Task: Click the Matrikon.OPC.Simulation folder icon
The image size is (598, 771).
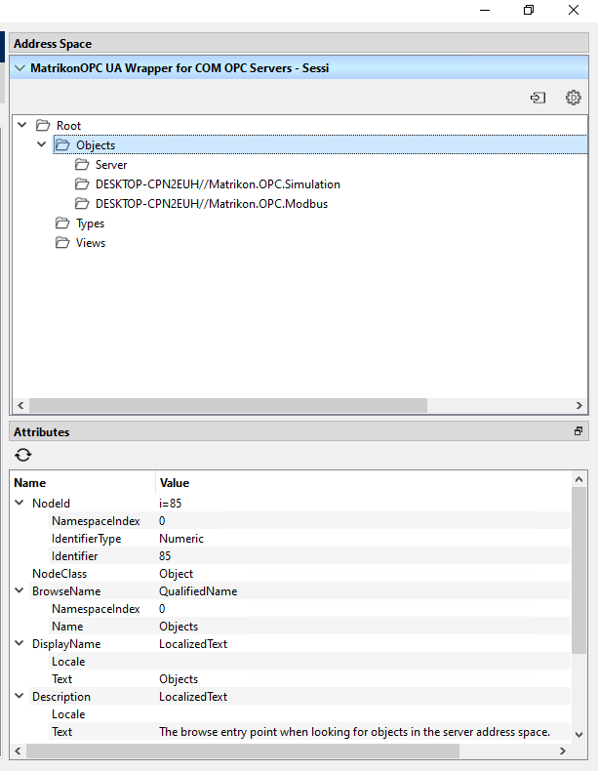Action: (82, 183)
